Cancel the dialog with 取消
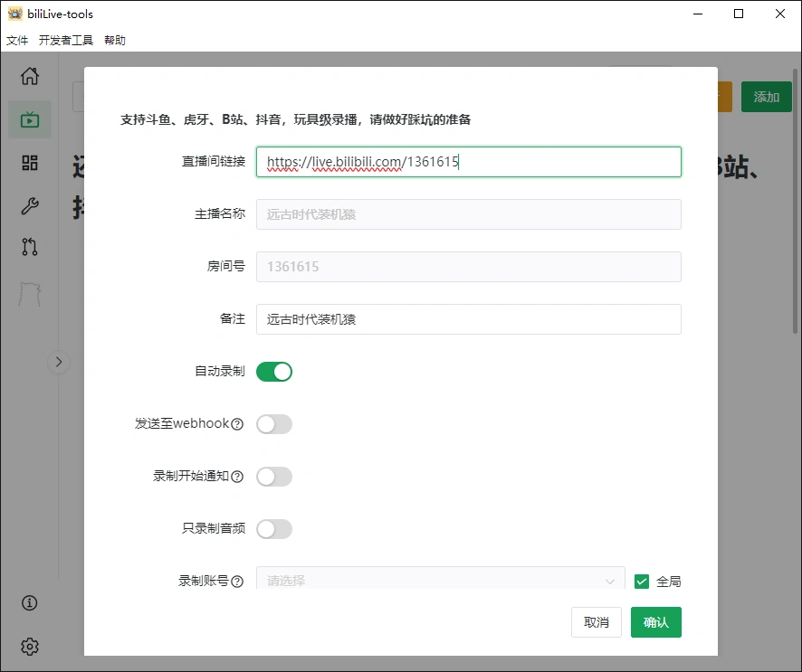 [x=596, y=622]
